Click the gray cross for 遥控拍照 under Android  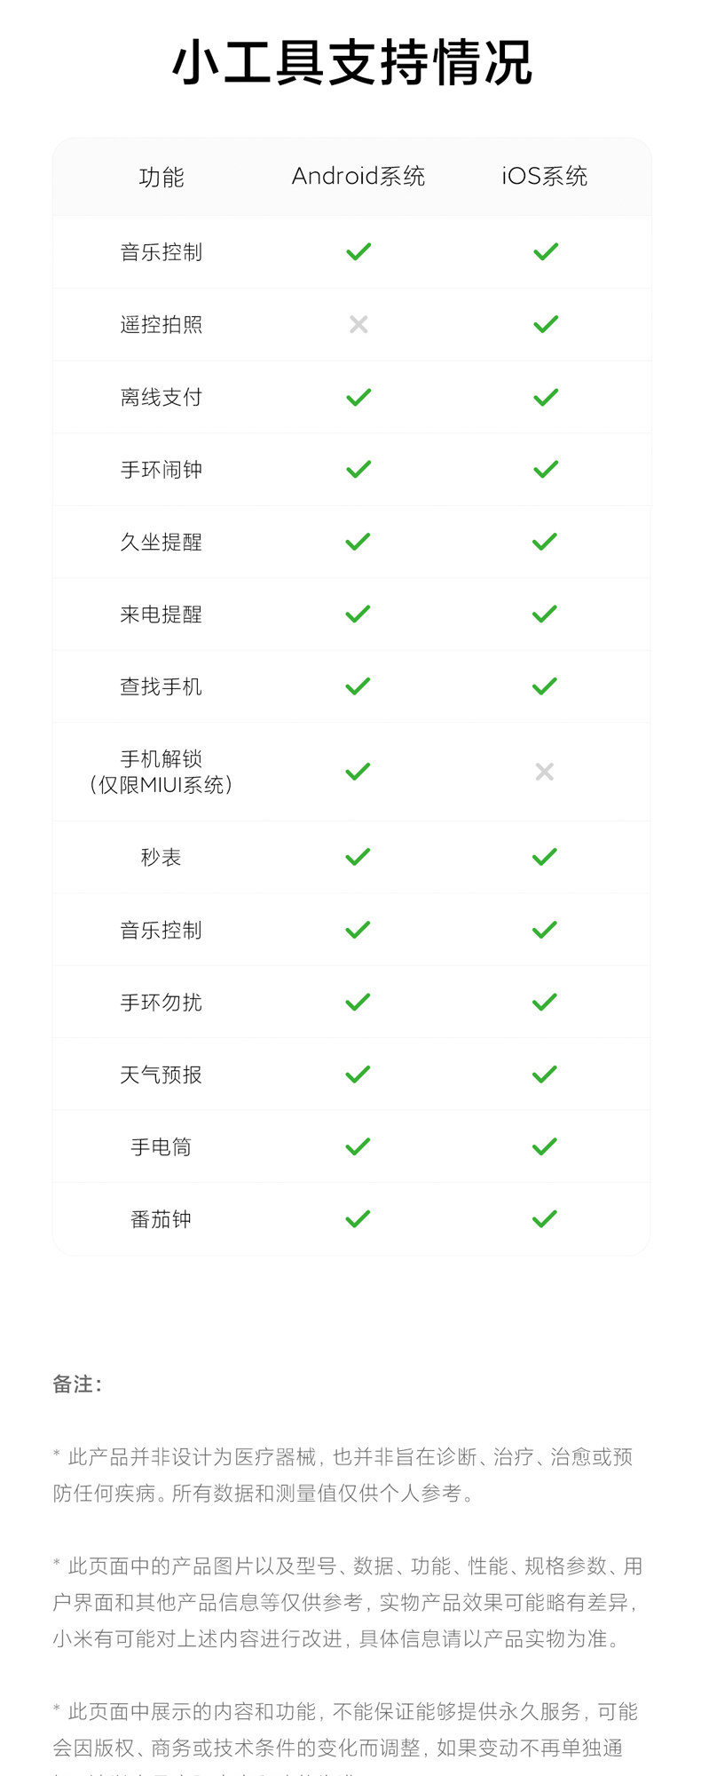pos(358,324)
